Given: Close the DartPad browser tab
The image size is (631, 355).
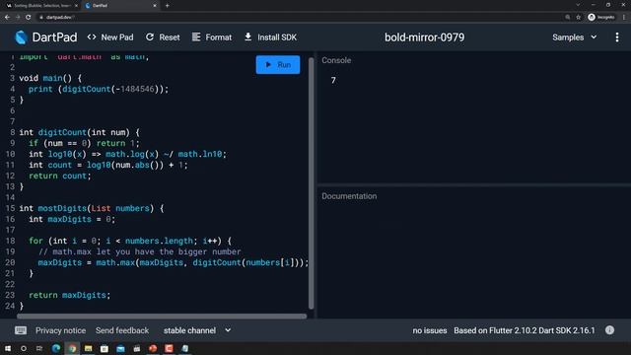Looking at the screenshot, I should tap(155, 6).
